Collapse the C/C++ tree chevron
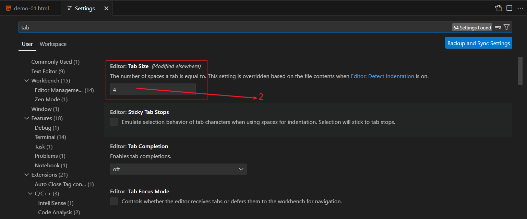 (31, 194)
